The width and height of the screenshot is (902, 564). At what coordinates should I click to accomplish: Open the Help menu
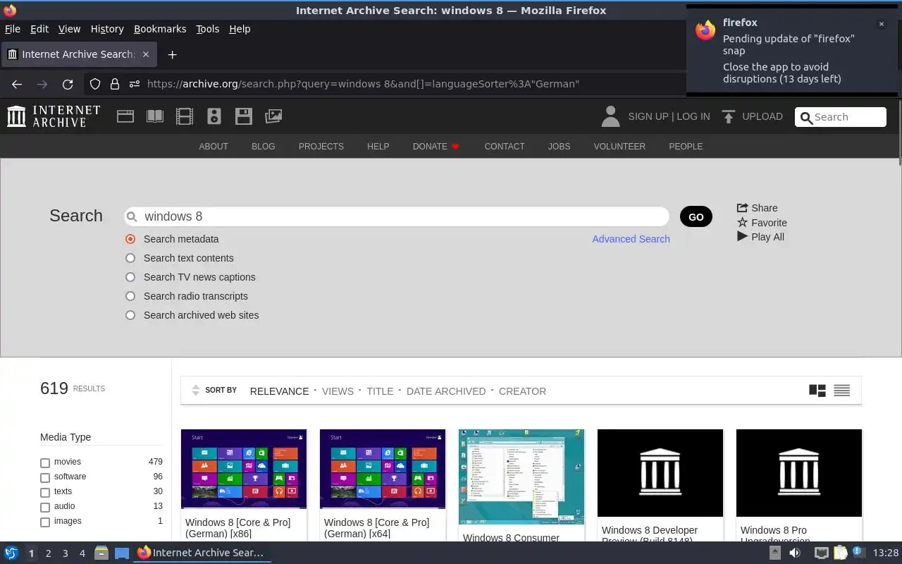(240, 29)
